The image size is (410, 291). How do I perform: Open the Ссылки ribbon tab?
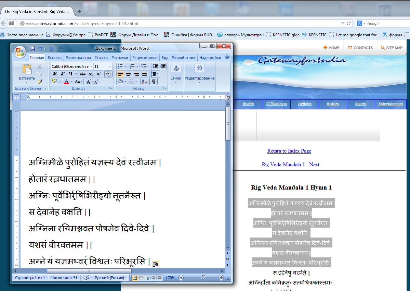(x=101, y=58)
